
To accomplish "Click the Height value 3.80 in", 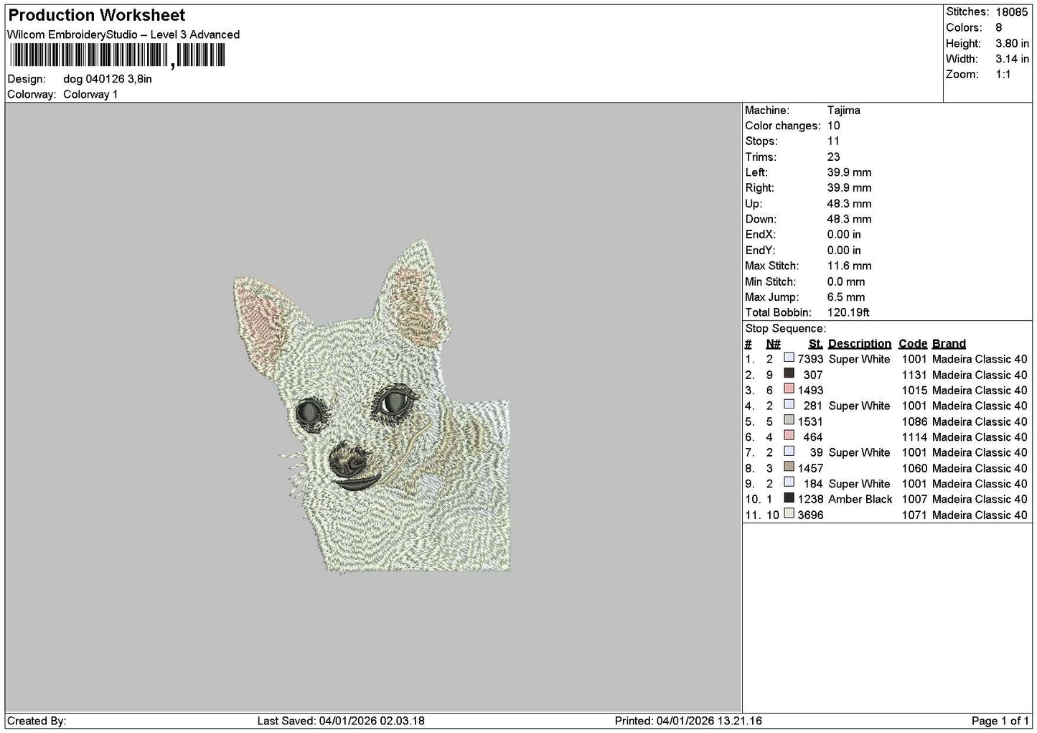I will point(1012,43).
